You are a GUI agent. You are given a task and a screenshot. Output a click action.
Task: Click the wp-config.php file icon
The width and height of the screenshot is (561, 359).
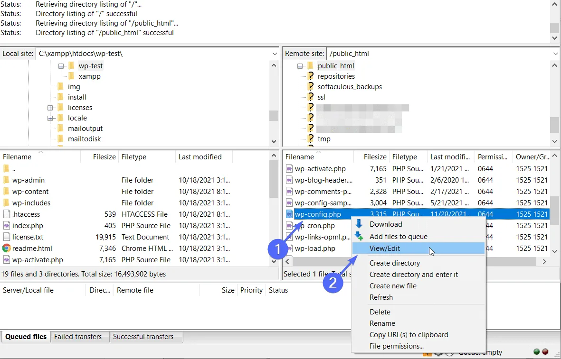click(289, 214)
